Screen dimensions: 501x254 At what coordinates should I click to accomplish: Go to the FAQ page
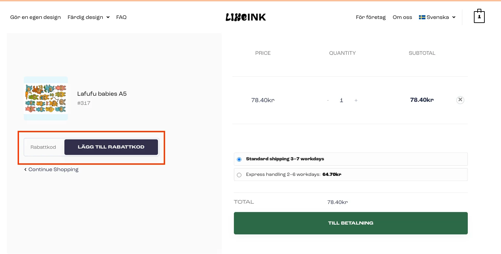click(x=121, y=17)
